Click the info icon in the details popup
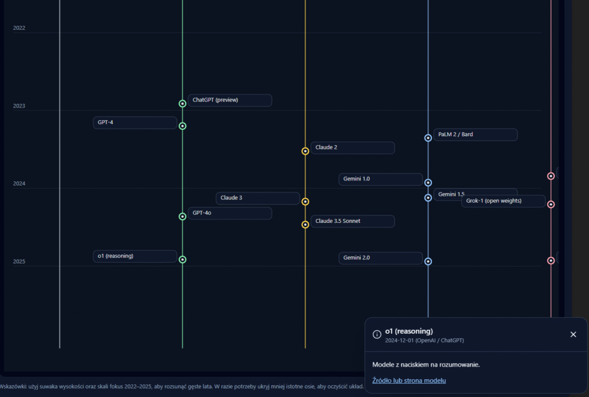Viewport: 589px width, 397px height. pyautogui.click(x=377, y=335)
